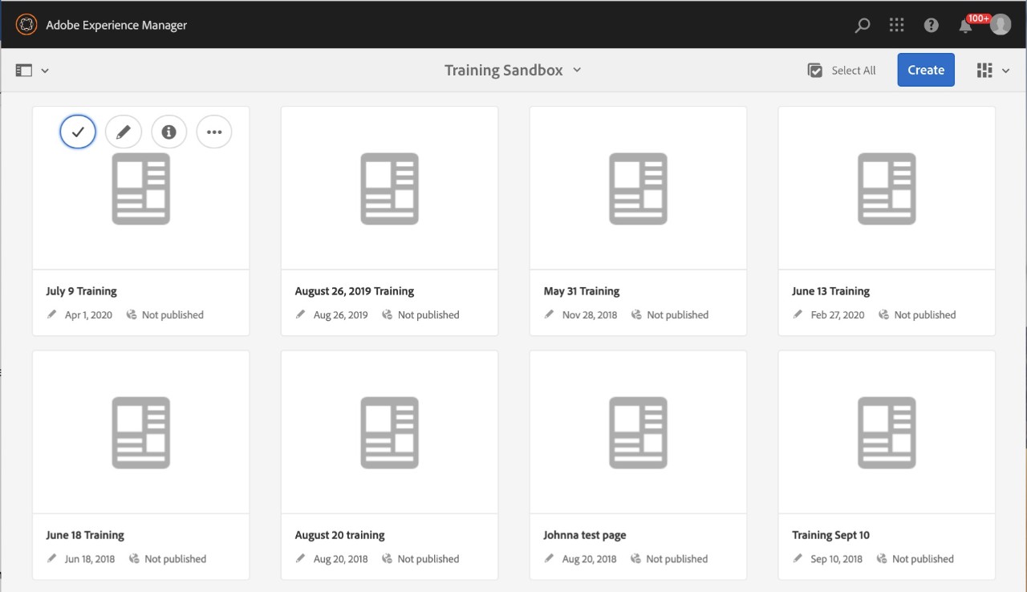This screenshot has width=1027, height=592.
Task: Open the Help question mark icon
Action: 931,26
